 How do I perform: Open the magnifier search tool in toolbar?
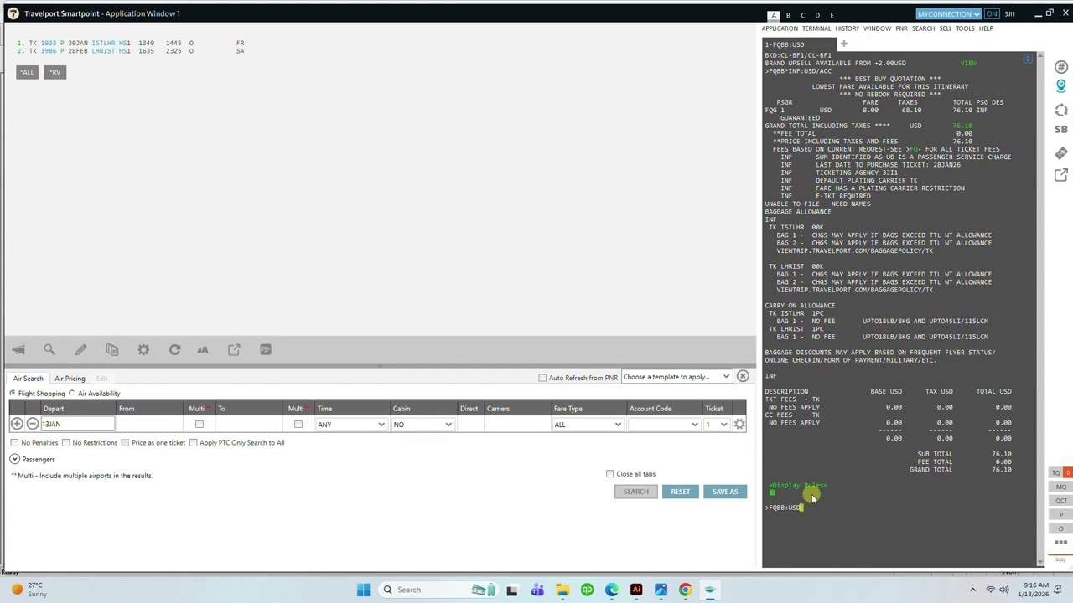49,350
